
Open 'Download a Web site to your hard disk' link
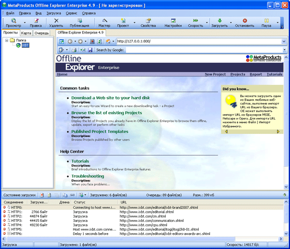110,98
